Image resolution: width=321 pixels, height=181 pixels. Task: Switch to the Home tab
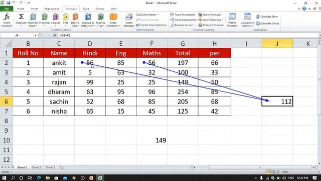coord(21,9)
